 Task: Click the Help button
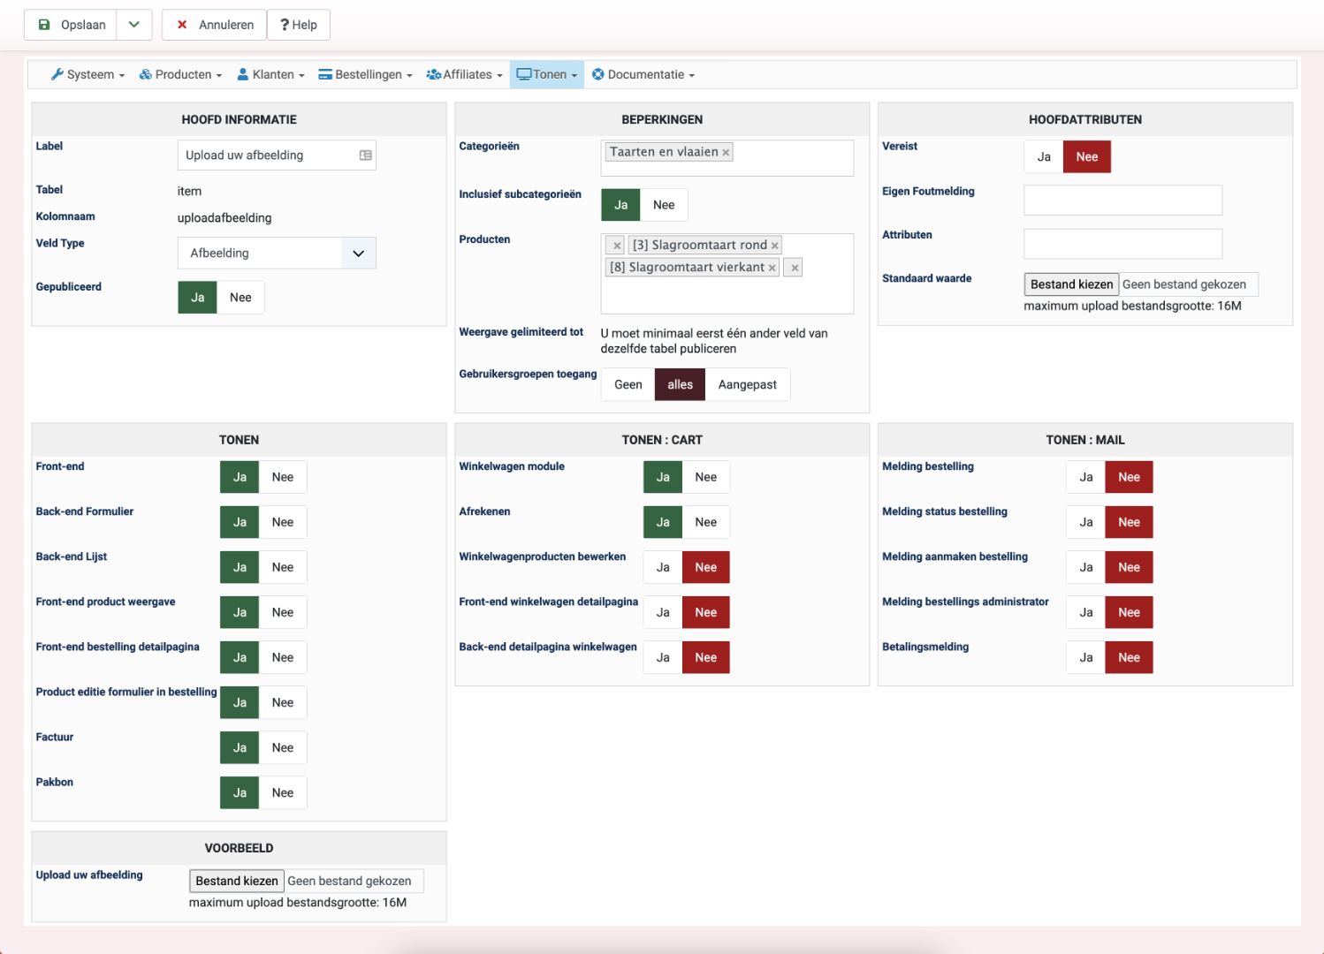(x=299, y=25)
